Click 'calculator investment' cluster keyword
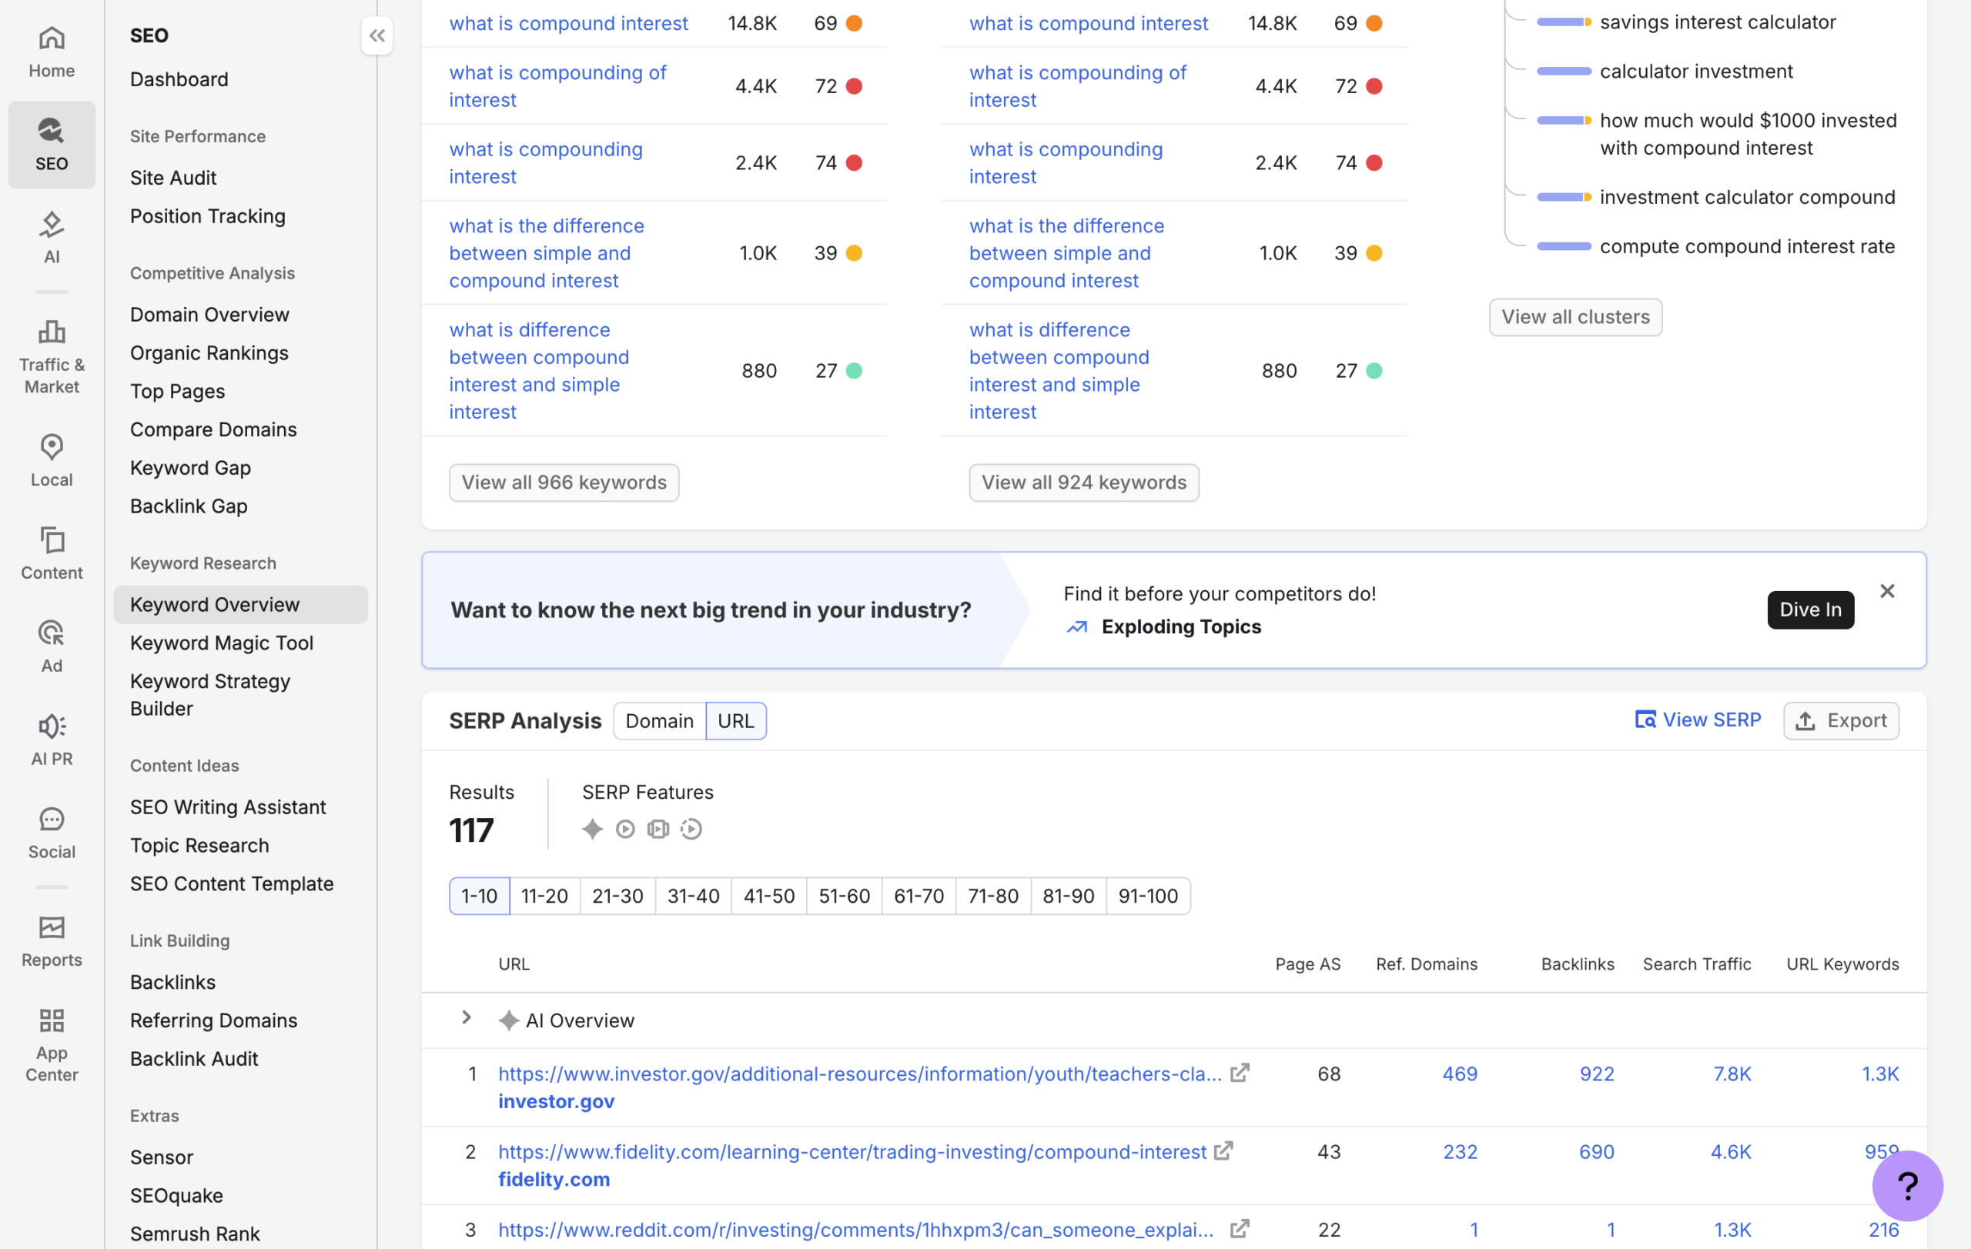 tap(1696, 71)
